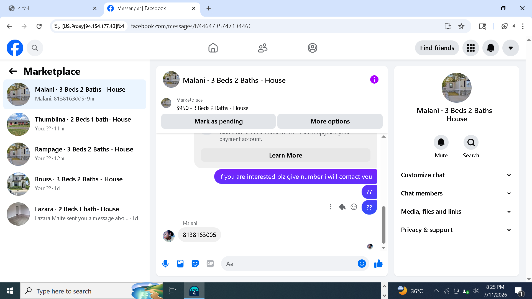
Task: Open the reading mode search icon in toolbar
Action: (x=482, y=26)
